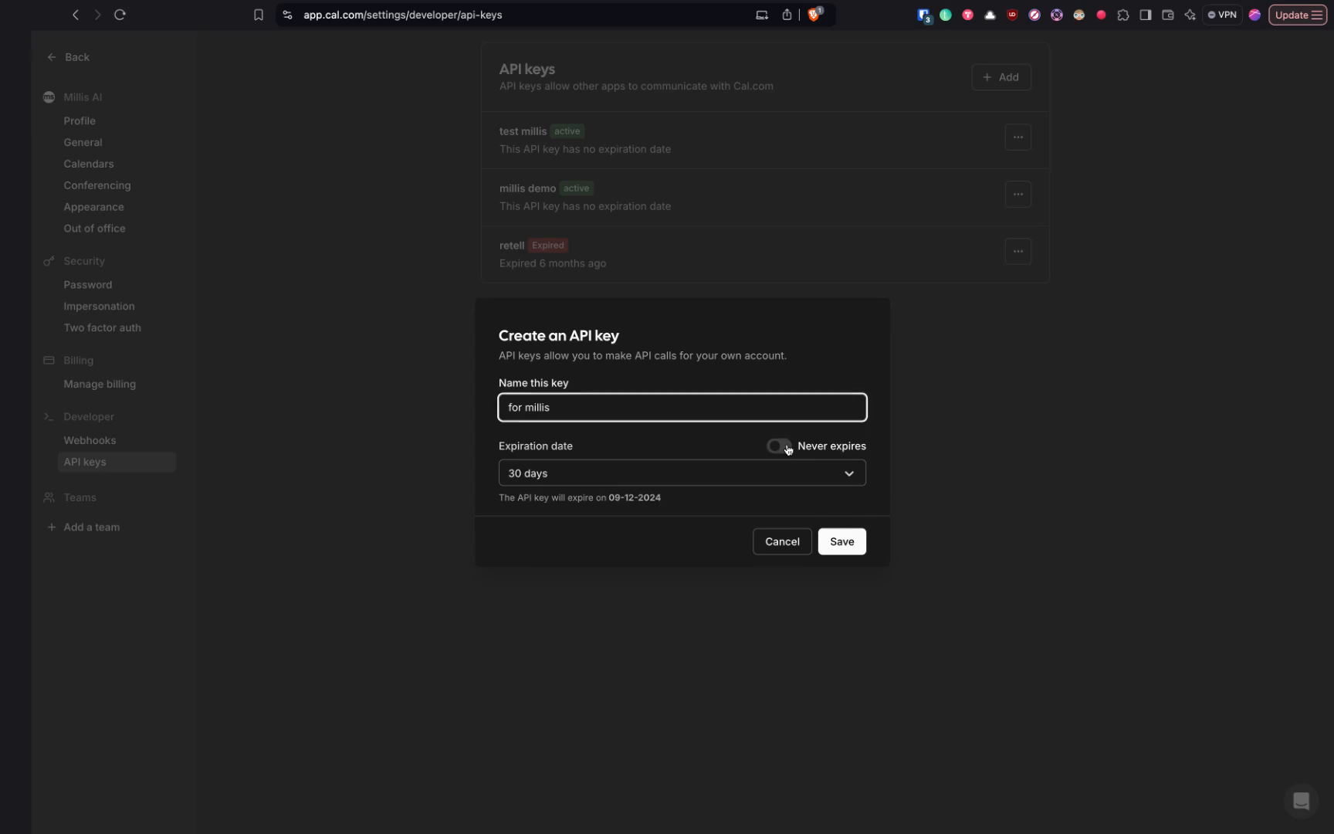The width and height of the screenshot is (1334, 834).
Task: Click Add to create another API key
Action: (1001, 77)
